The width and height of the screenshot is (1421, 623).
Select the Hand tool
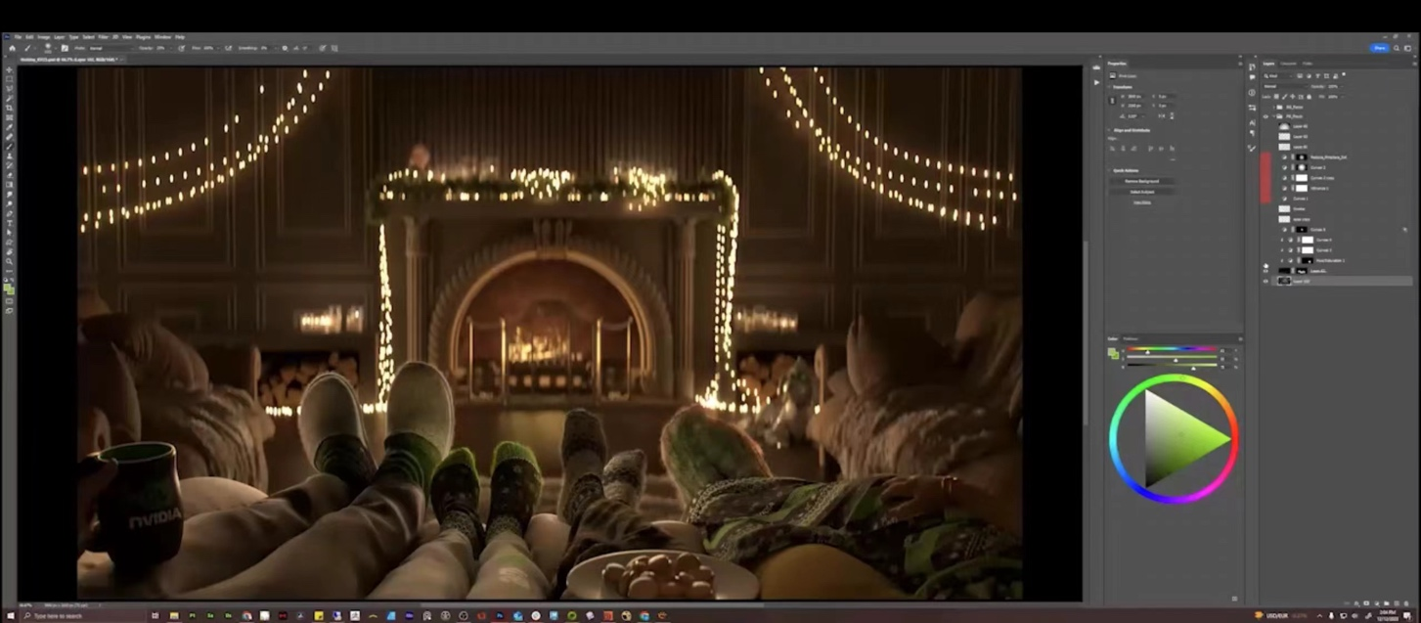[8, 250]
